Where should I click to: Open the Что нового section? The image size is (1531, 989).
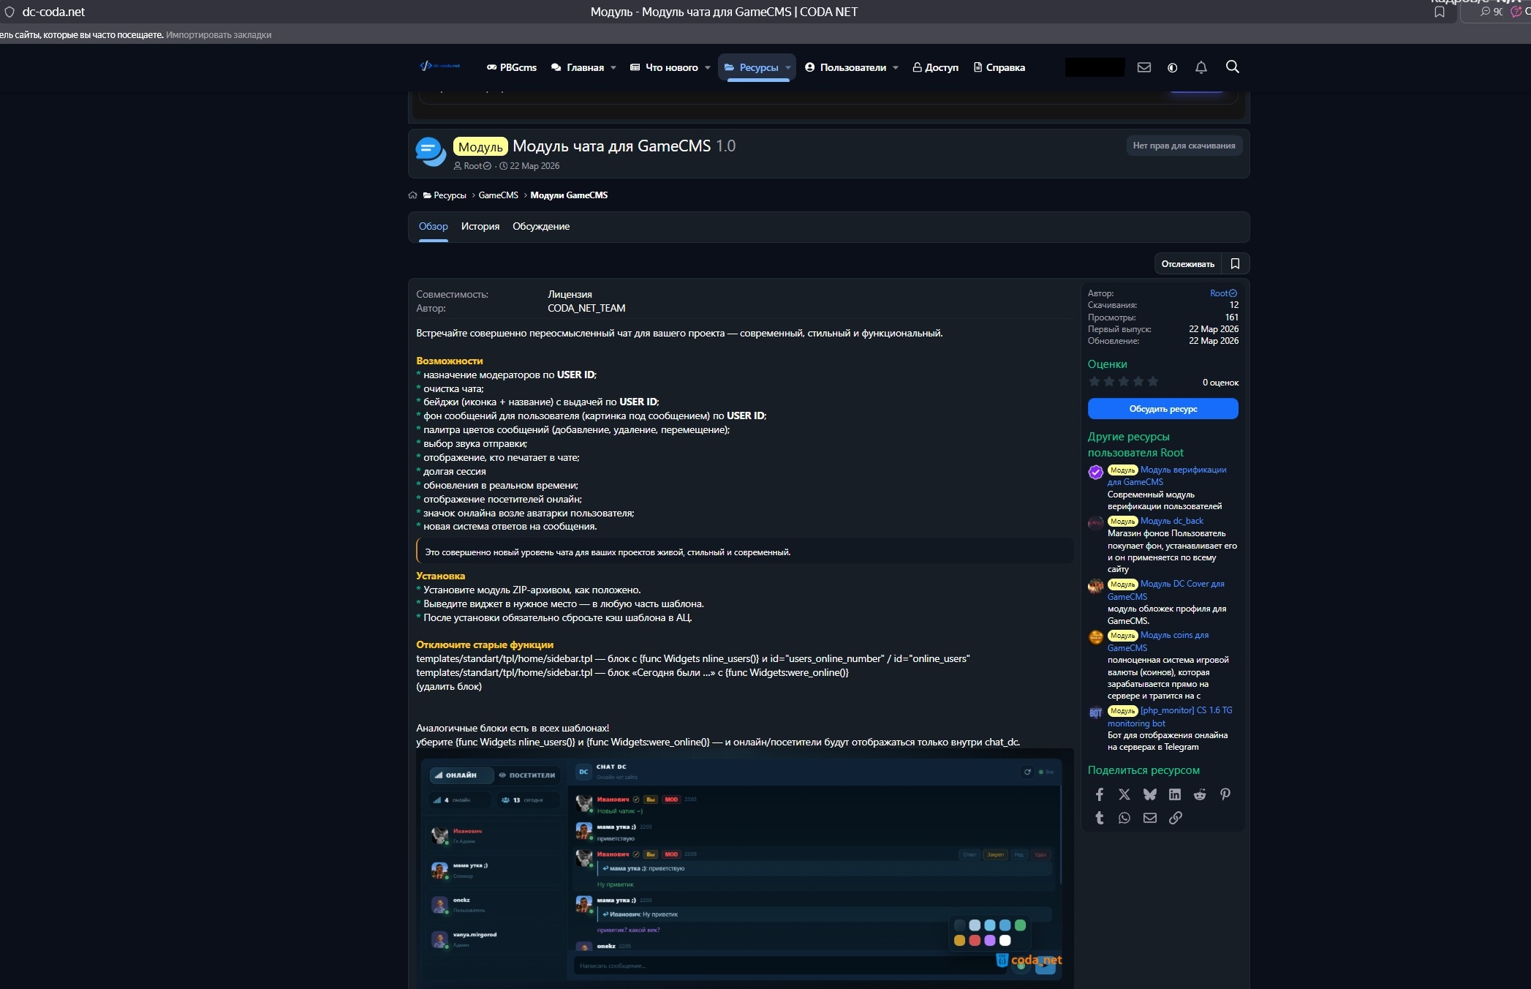coord(664,67)
